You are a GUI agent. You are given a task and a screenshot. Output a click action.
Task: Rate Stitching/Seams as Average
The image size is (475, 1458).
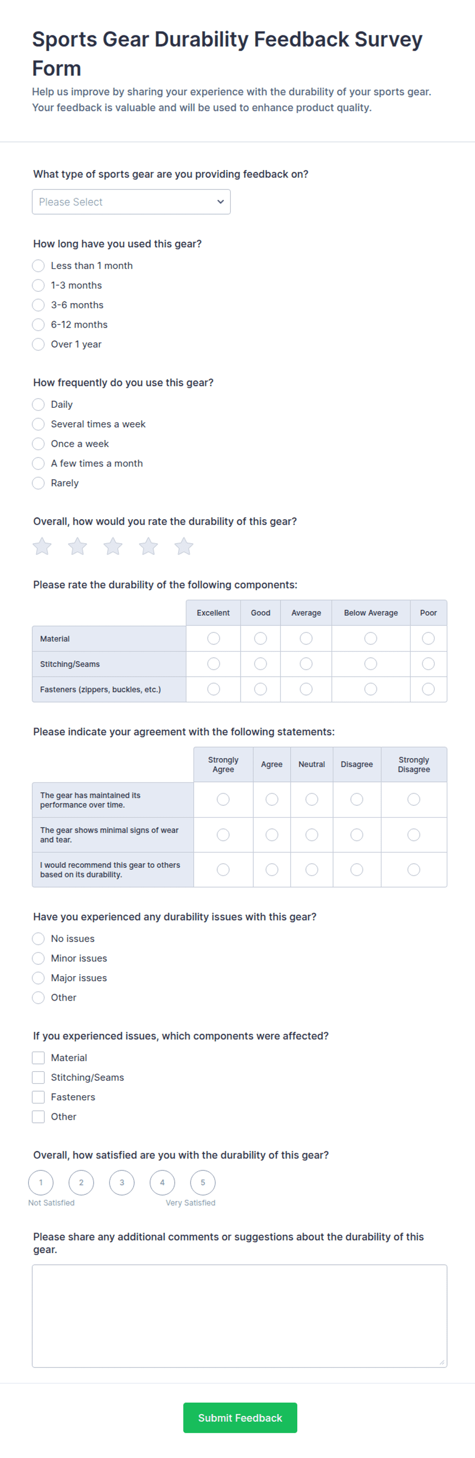[306, 664]
